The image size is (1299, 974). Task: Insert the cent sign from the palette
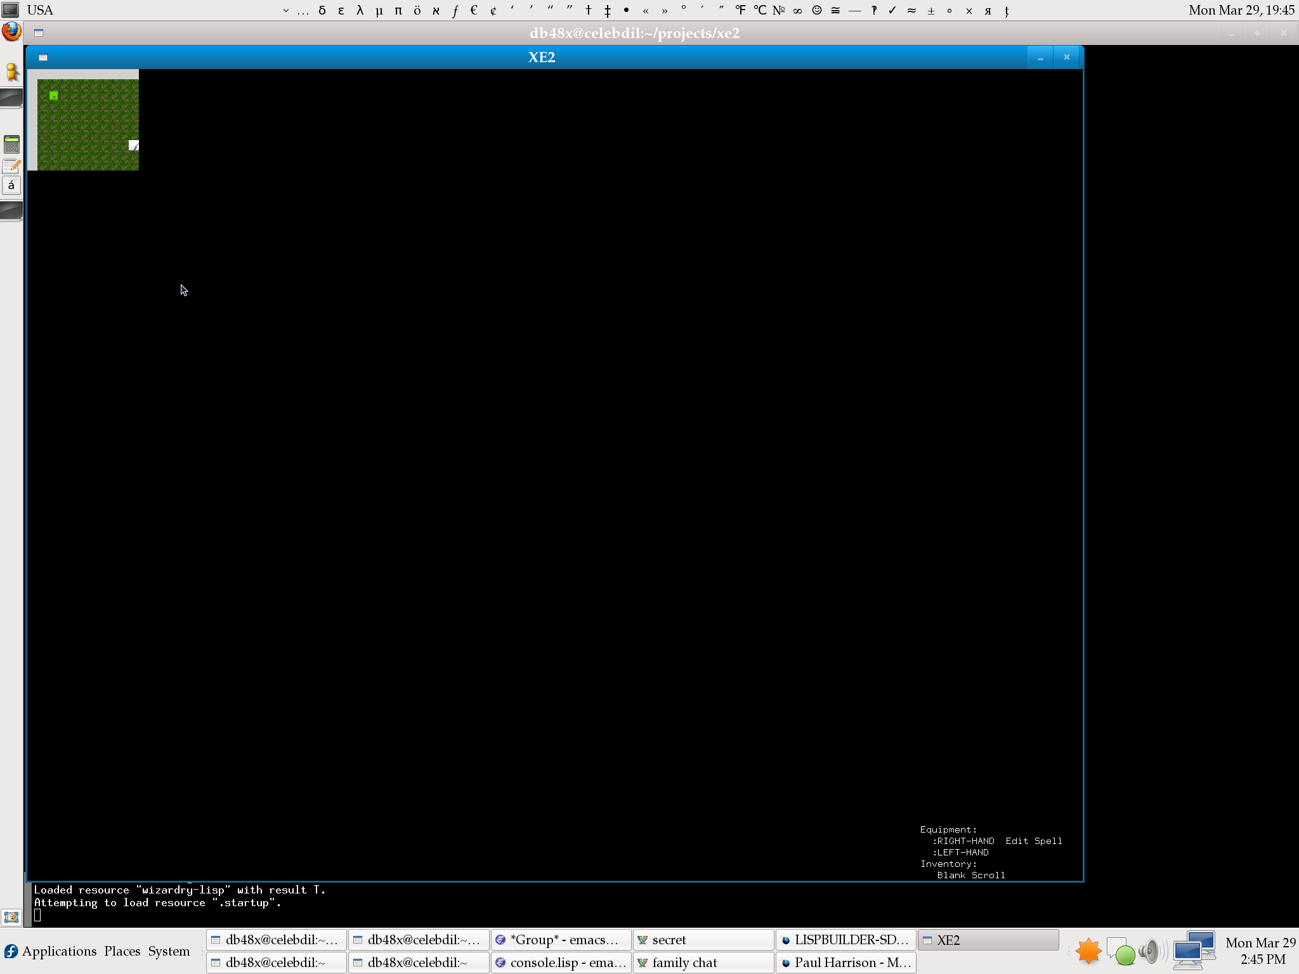point(493,10)
